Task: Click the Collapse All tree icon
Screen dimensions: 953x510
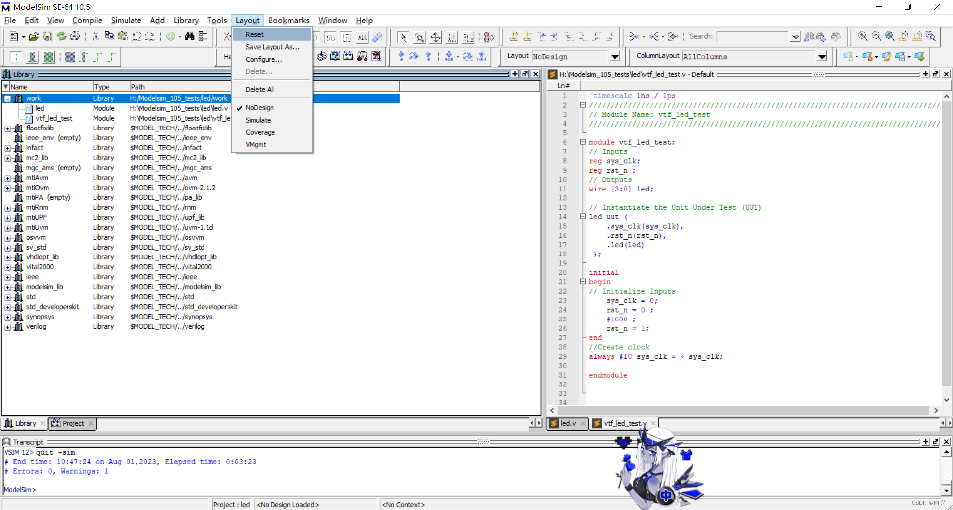Action: 203,36
